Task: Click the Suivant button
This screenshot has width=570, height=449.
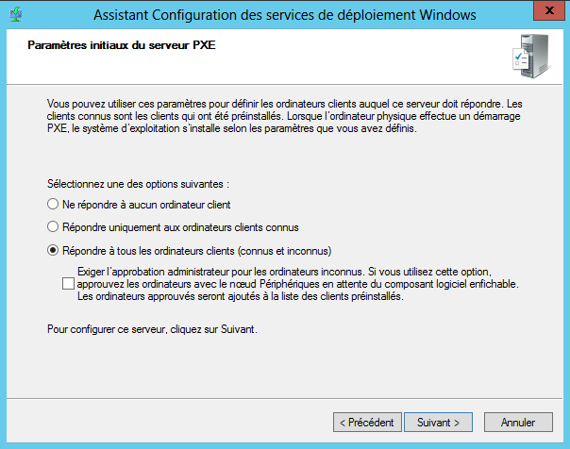Action: click(438, 423)
